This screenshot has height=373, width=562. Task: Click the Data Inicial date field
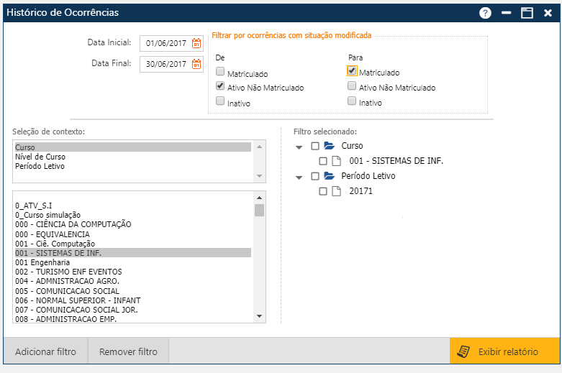(x=165, y=43)
